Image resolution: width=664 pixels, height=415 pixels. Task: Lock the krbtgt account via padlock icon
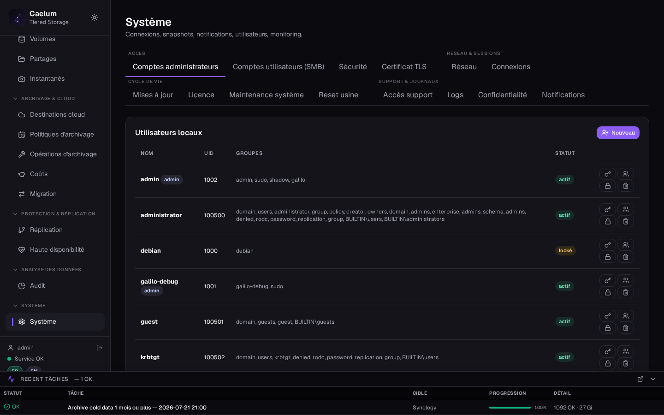(x=608, y=363)
